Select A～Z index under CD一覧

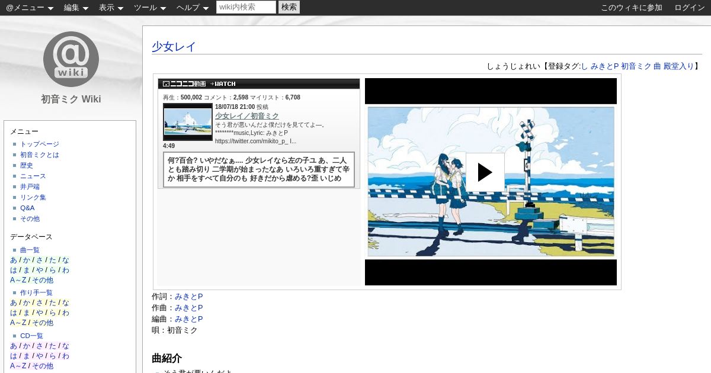coord(18,366)
